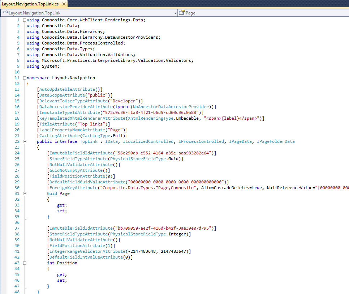
Task: Select the Layout.Navigation.TopLink.cs document tab
Action: [x=30, y=4]
